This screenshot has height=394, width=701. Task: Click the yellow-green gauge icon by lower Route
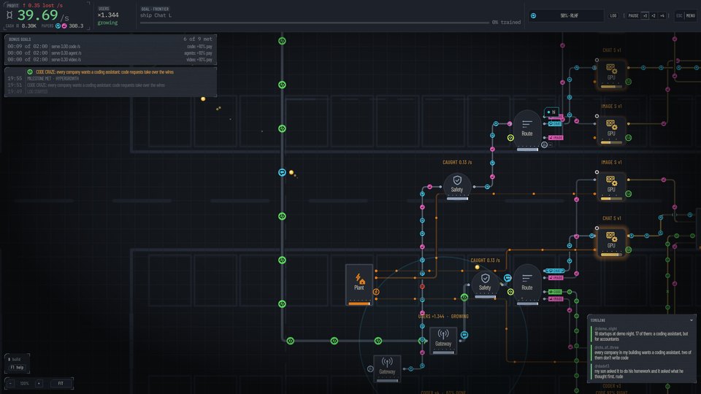(510, 292)
